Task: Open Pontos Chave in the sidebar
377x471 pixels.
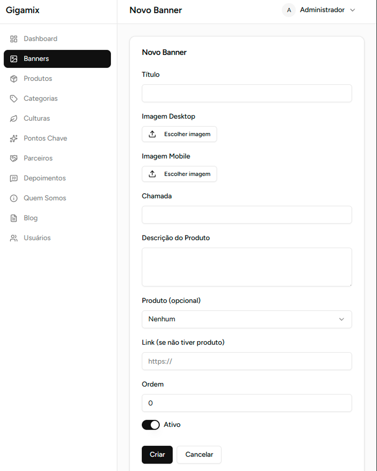Action: [x=57, y=138]
